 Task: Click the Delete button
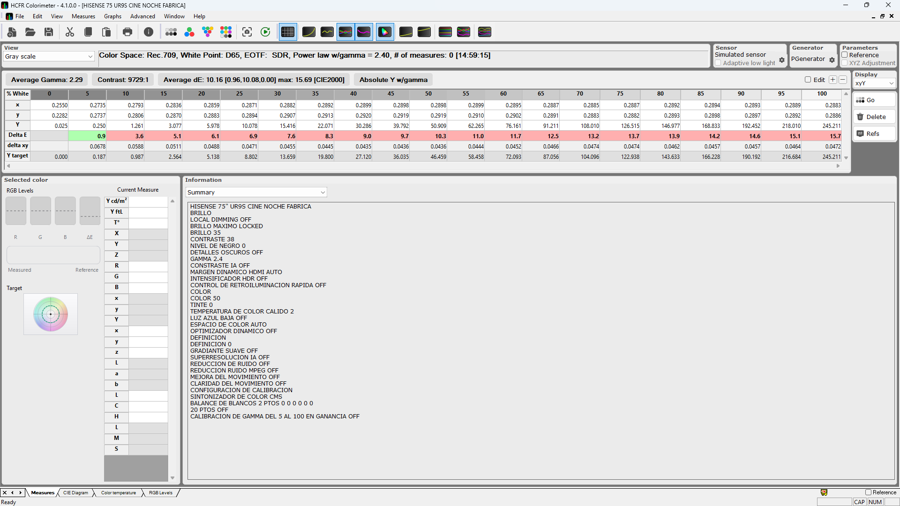click(874, 117)
